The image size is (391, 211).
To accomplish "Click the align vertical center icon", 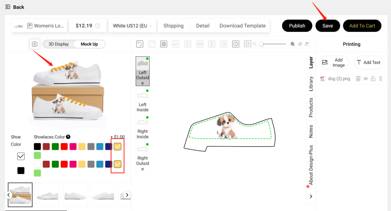I will (x=212, y=44).
